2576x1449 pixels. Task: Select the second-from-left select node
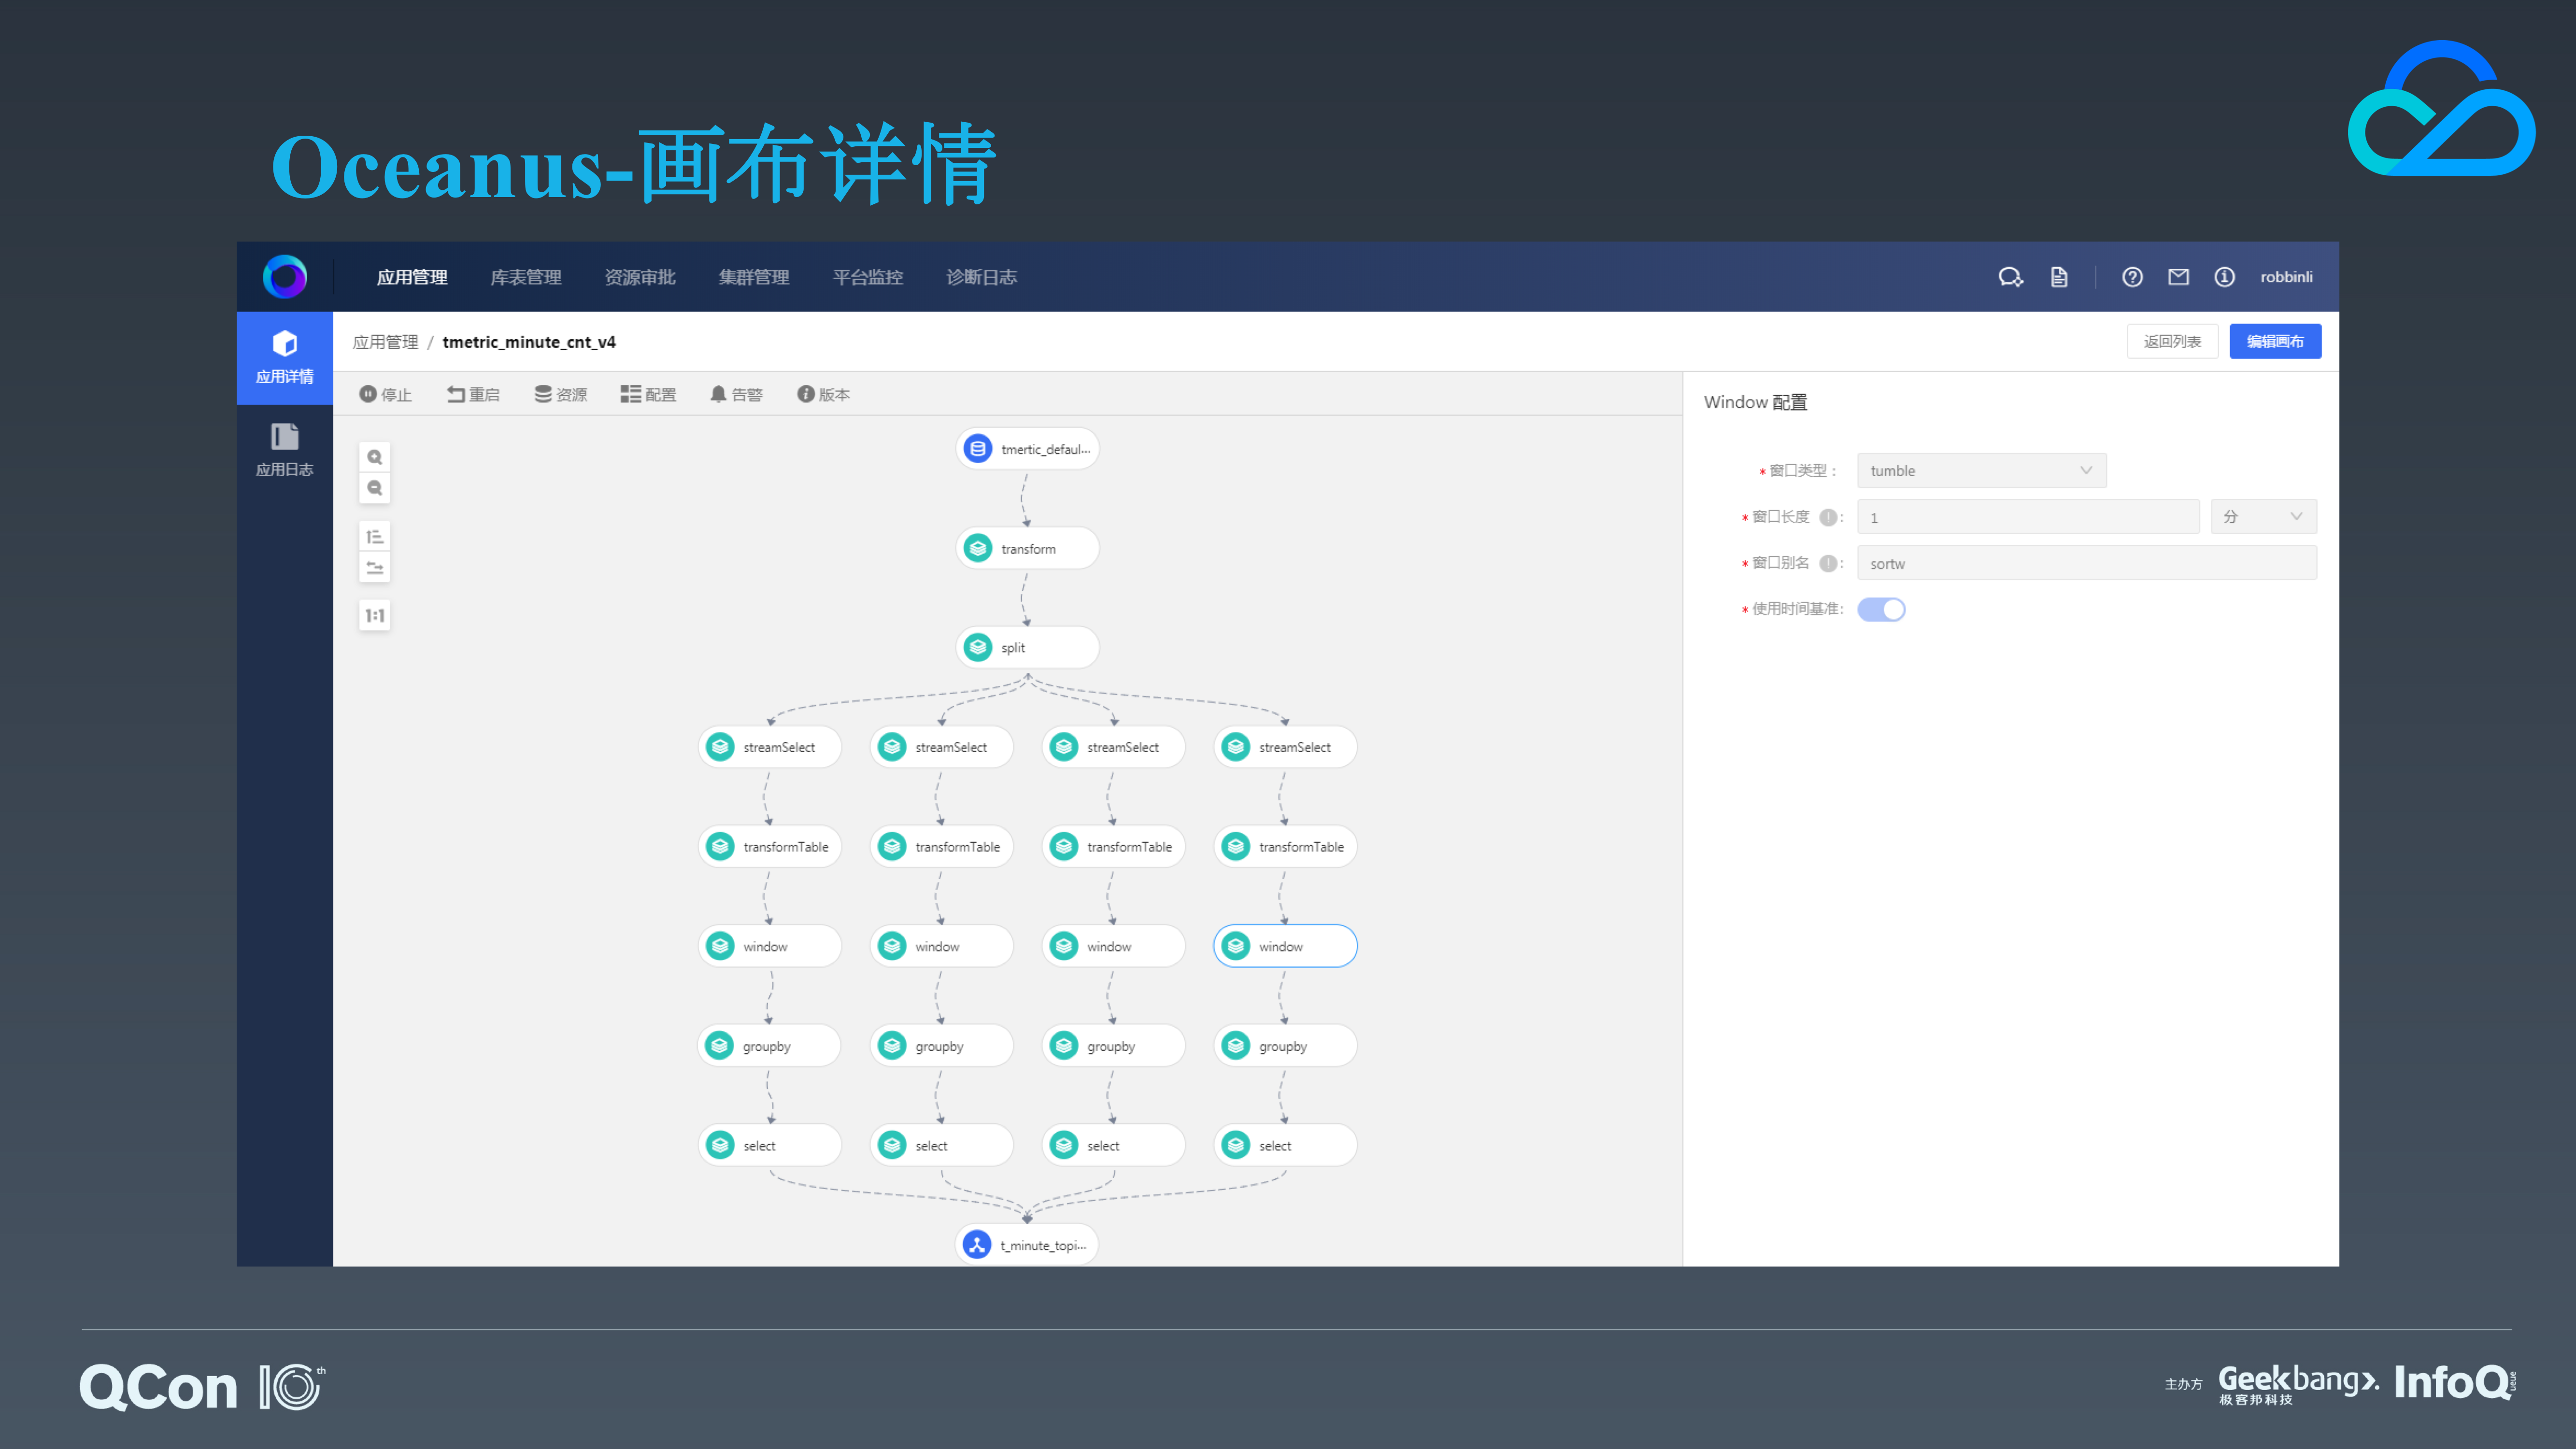(942, 1145)
